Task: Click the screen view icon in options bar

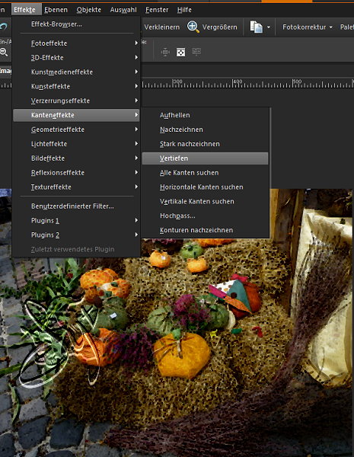Action: tap(196, 52)
